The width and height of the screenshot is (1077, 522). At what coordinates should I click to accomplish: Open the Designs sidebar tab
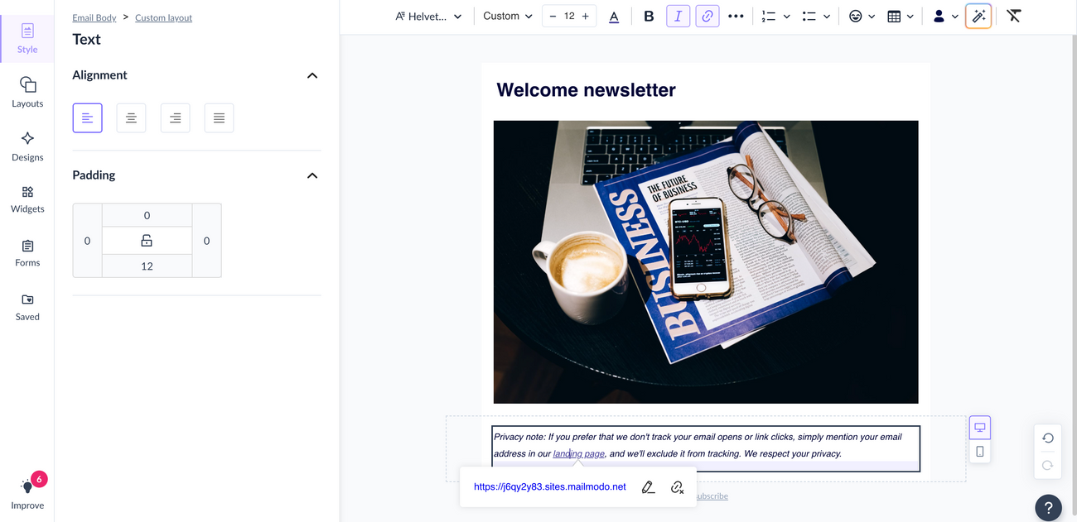(x=27, y=146)
